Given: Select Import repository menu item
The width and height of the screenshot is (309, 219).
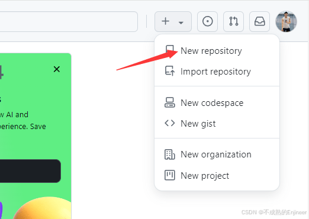Looking at the screenshot, I should [x=217, y=72].
